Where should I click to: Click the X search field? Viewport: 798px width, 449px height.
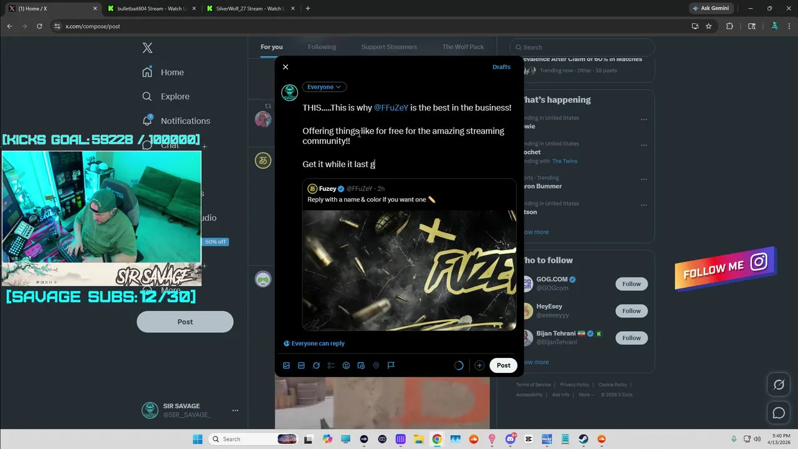(x=582, y=47)
